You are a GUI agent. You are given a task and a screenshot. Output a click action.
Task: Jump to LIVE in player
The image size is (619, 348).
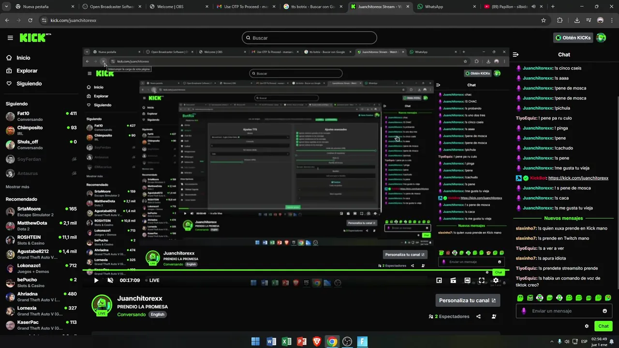[152, 280]
